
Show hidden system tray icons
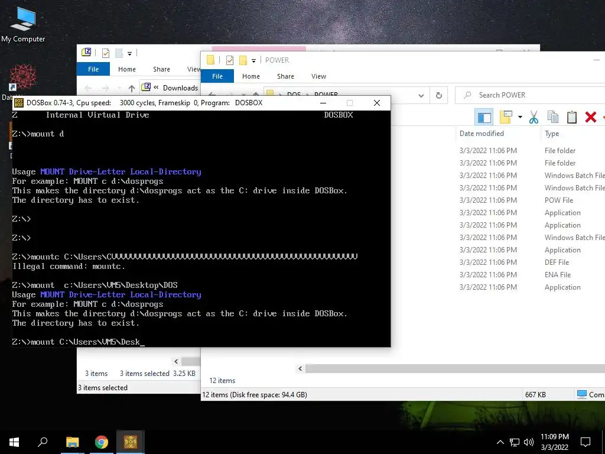point(500,442)
